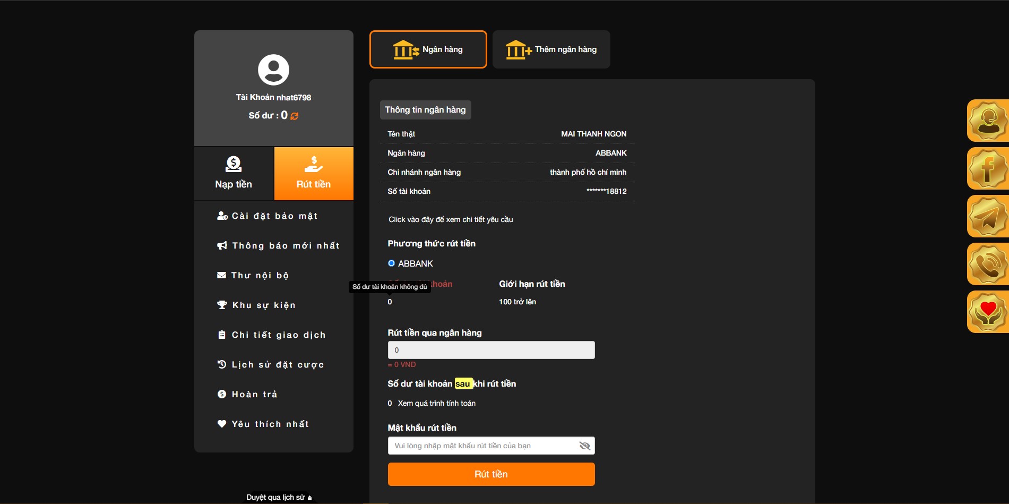Click the withdrawal amount input field

click(491, 350)
